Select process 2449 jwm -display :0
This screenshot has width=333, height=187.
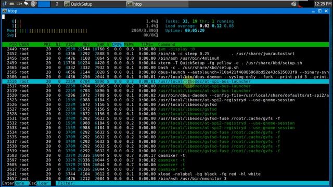point(165,49)
